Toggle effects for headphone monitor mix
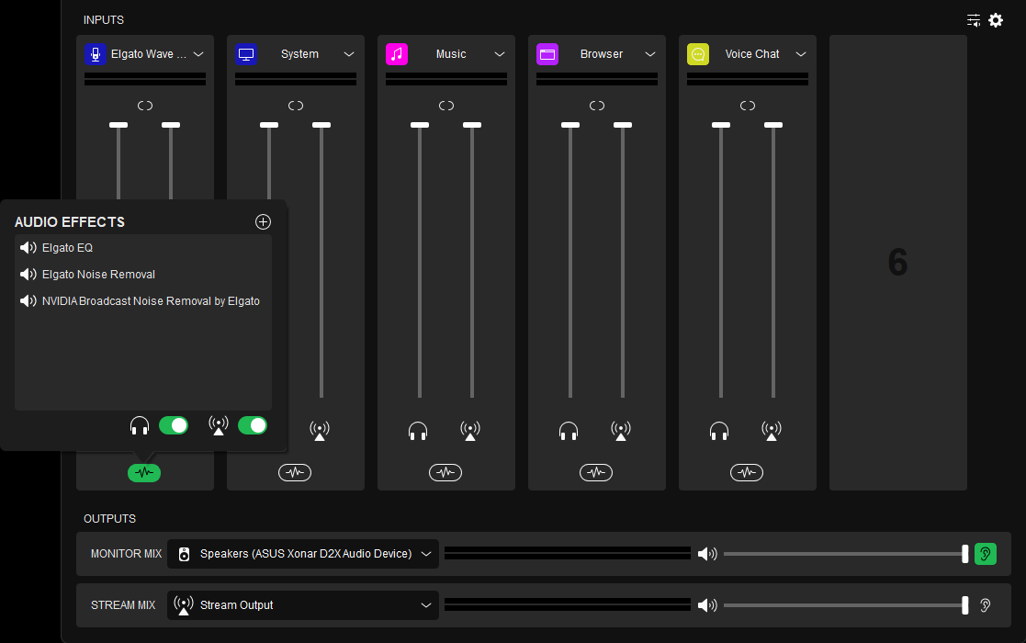The width and height of the screenshot is (1026, 643). click(x=173, y=425)
